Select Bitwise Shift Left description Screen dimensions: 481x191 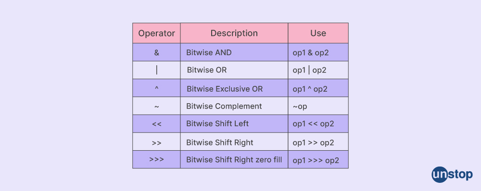217,124
